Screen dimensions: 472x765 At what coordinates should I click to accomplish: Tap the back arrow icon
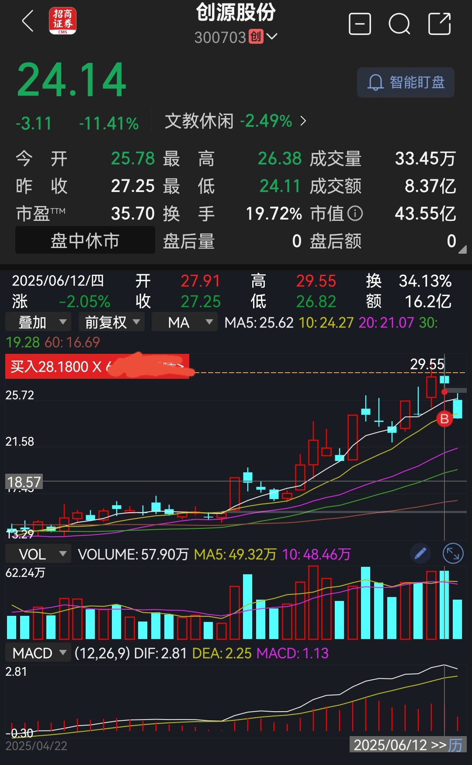tap(28, 21)
